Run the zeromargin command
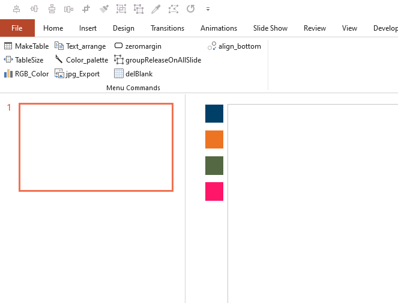Screen dimensions: 398x303 click(137, 46)
